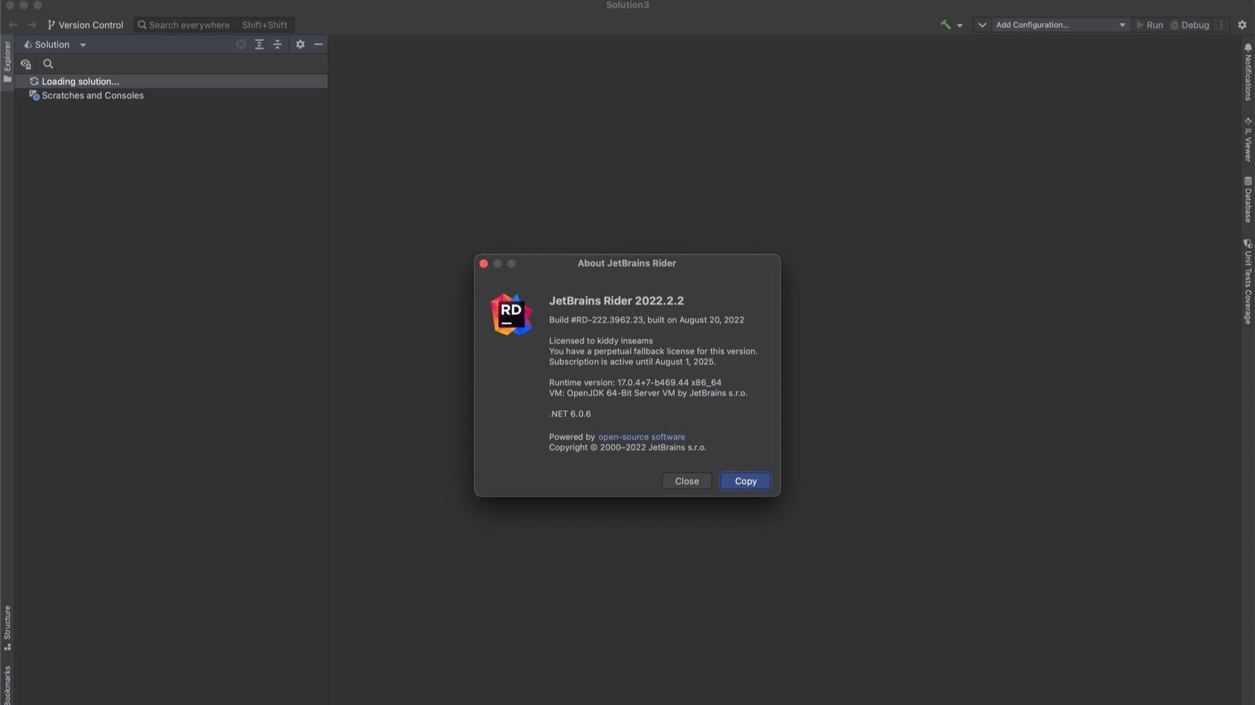Click the green Build hammer icon
Viewport: 1255px width, 705px height.
coord(946,25)
